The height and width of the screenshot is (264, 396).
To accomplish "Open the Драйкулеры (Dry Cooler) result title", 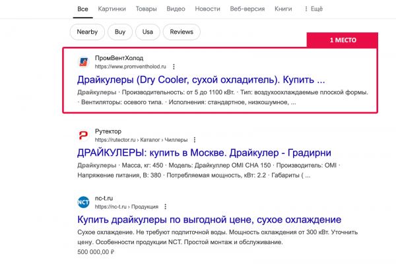I will click(x=201, y=80).
